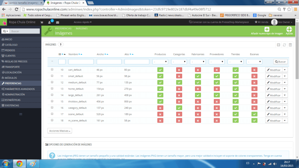Click the Nombre filter input field

click(81, 62)
